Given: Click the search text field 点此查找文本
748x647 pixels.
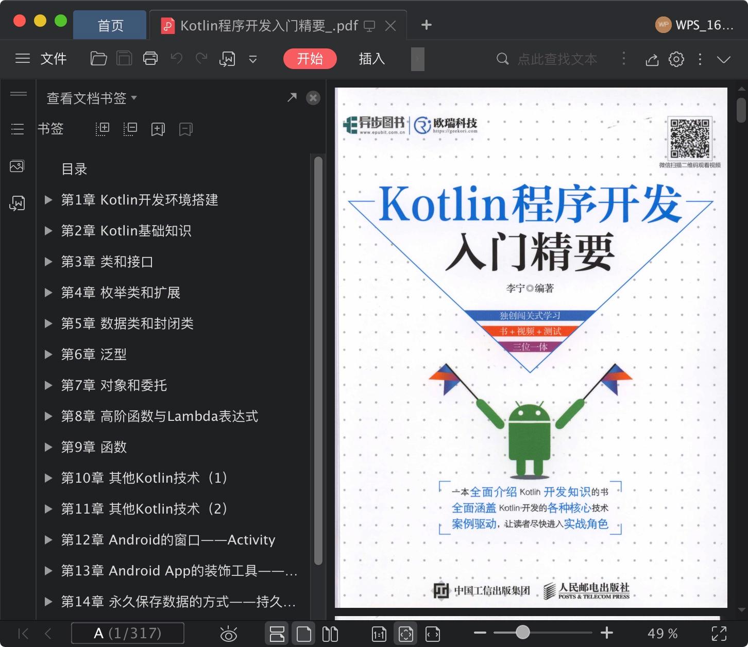Looking at the screenshot, I should pyautogui.click(x=557, y=59).
